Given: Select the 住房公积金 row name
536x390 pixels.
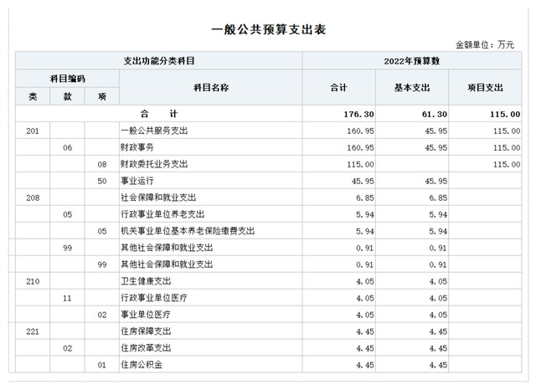Looking at the screenshot, I should tap(142, 365).
